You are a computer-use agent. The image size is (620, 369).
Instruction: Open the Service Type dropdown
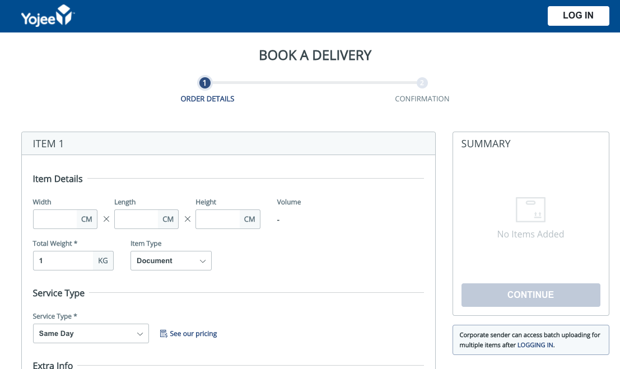pos(91,333)
